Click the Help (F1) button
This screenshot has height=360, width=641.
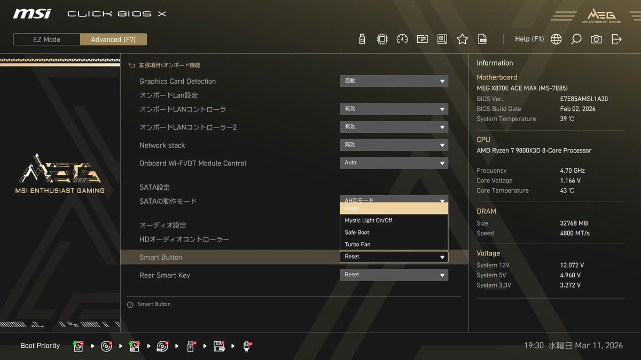529,39
